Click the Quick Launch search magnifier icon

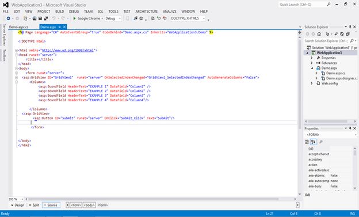[x=329, y=5]
